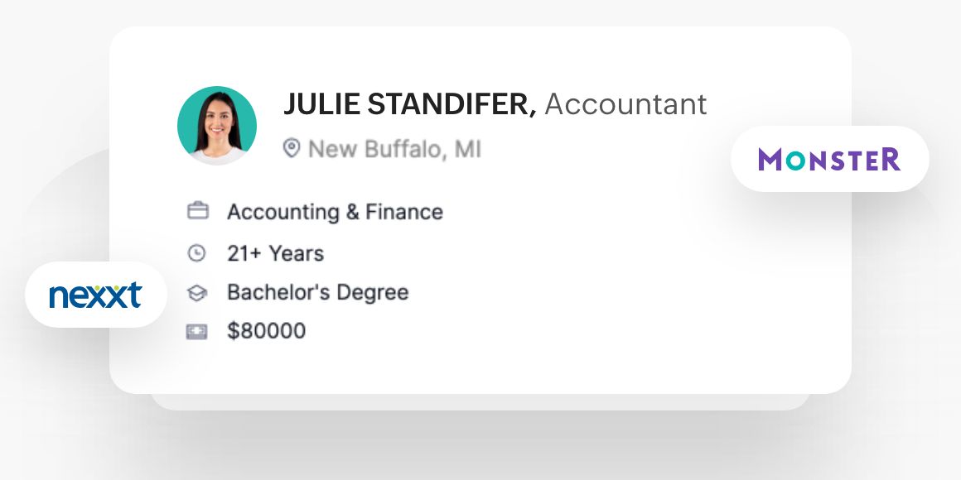Click the cash salary icon
The height and width of the screenshot is (480, 961).
[x=197, y=332]
